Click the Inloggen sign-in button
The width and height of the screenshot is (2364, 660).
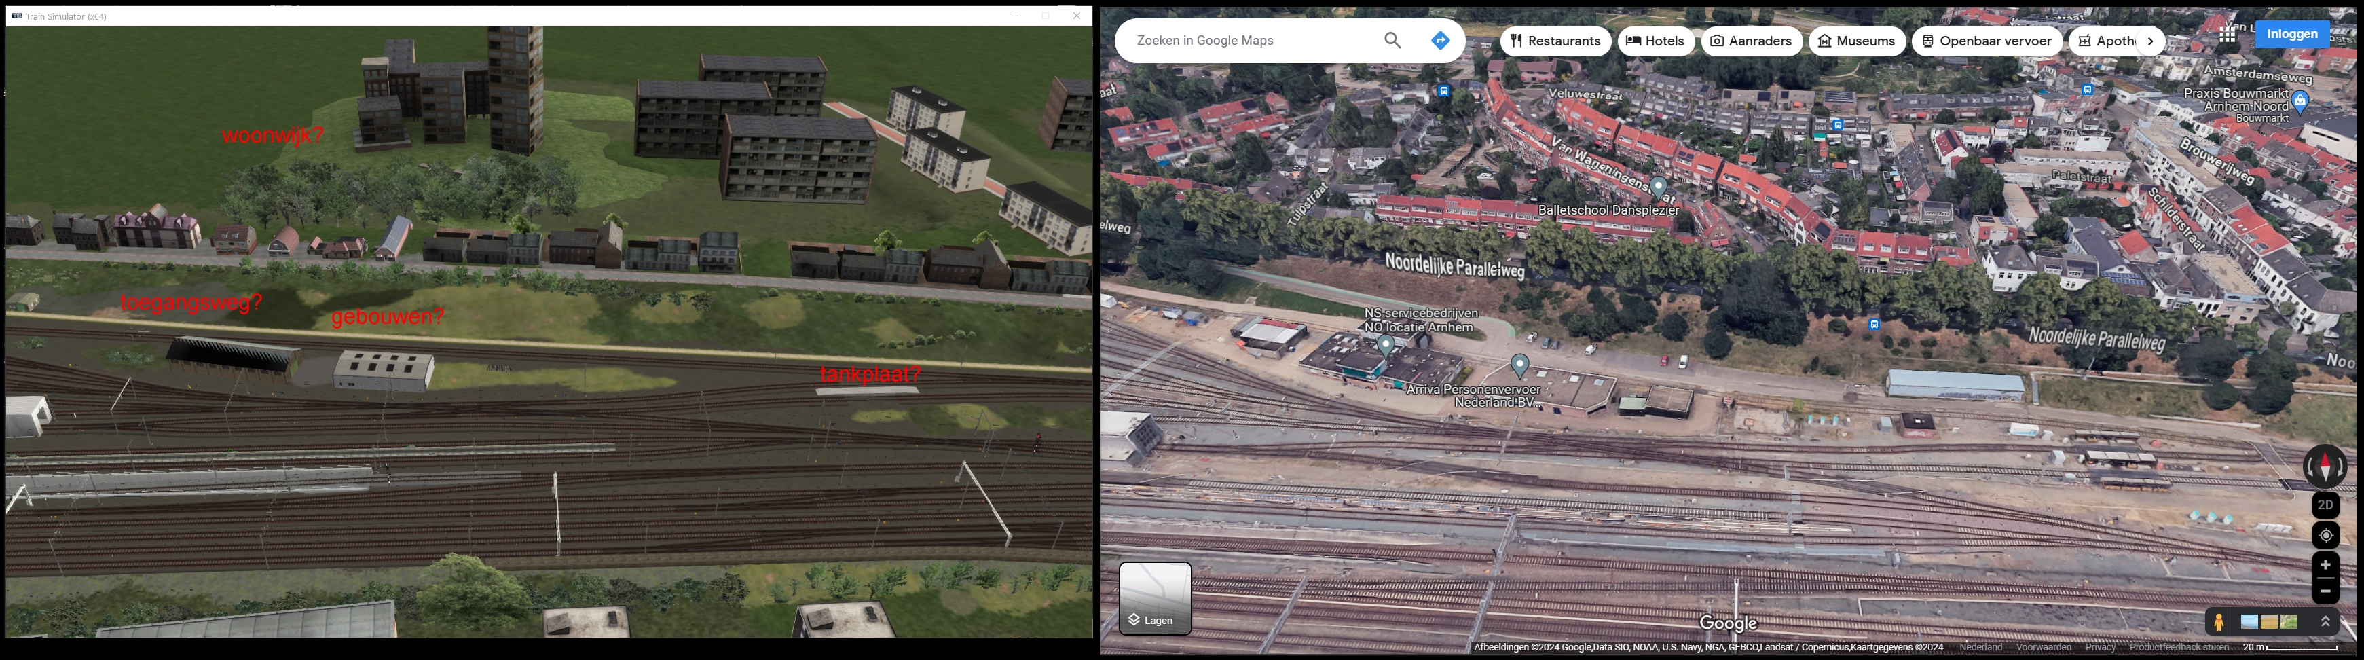pos(2291,34)
